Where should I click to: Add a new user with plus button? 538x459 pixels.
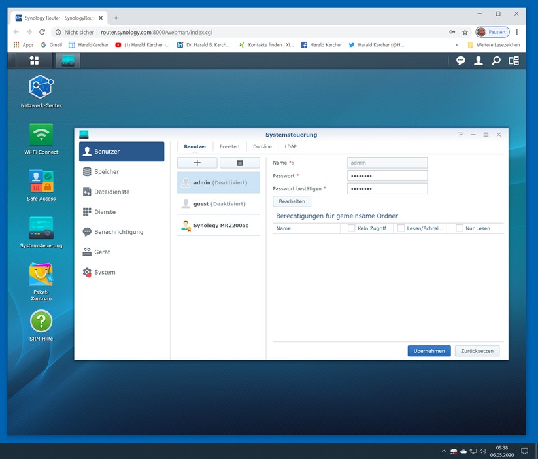click(197, 163)
